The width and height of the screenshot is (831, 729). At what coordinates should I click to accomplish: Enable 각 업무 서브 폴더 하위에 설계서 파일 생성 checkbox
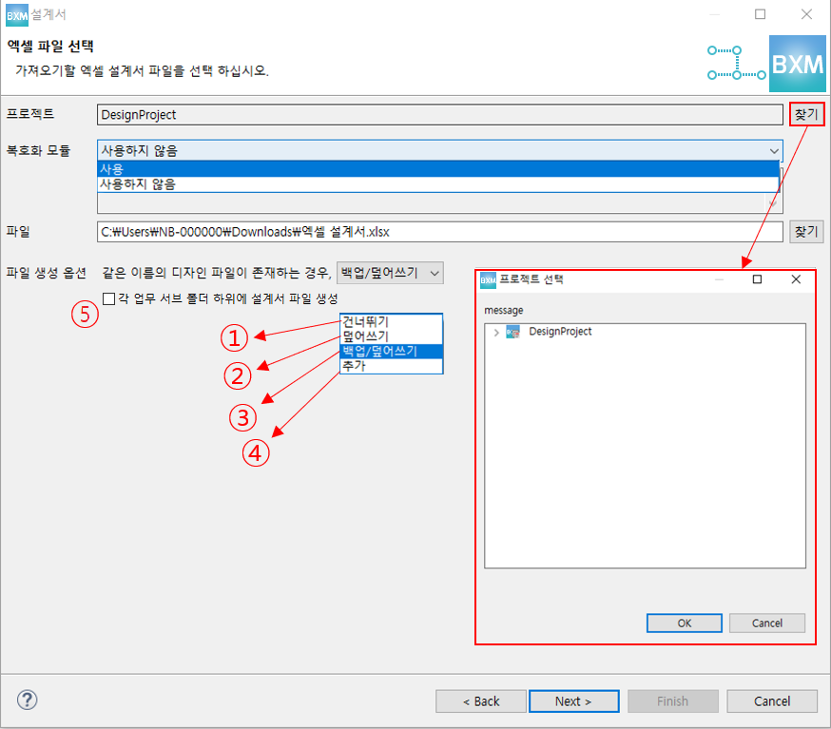coord(108,298)
